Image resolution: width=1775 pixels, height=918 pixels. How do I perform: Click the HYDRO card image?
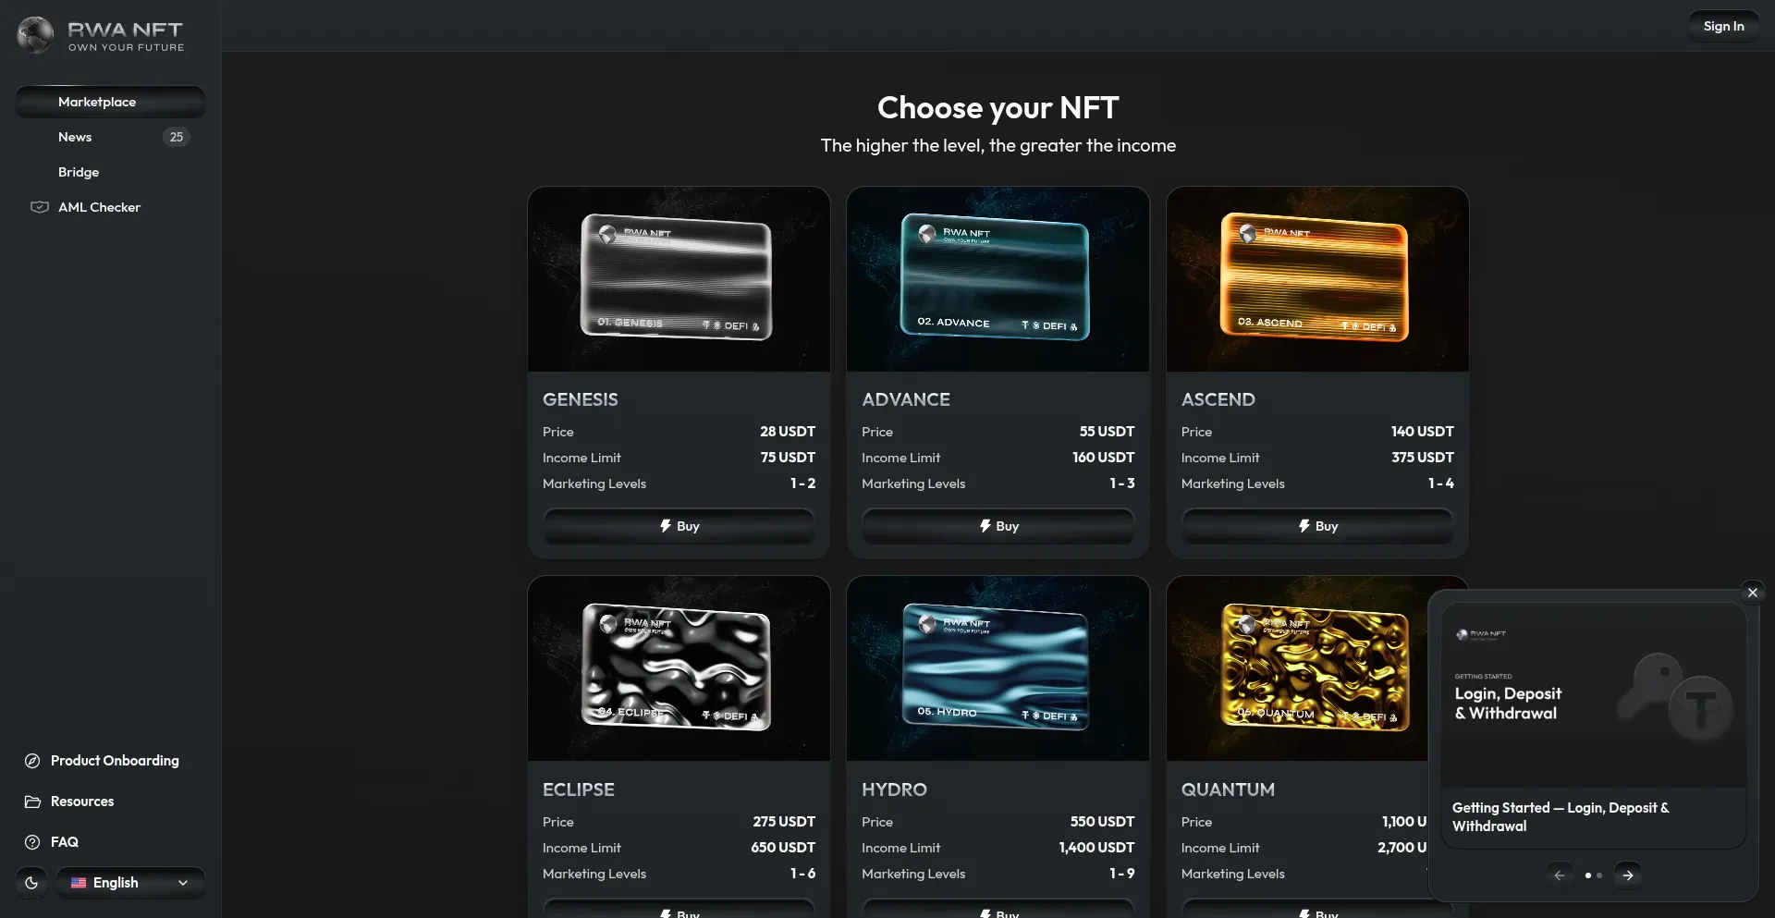pos(998,669)
